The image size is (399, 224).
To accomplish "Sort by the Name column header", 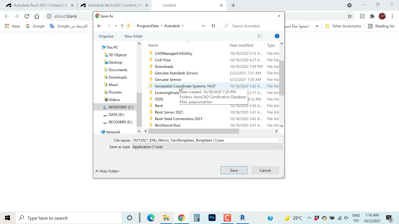I will pyautogui.click(x=153, y=45).
